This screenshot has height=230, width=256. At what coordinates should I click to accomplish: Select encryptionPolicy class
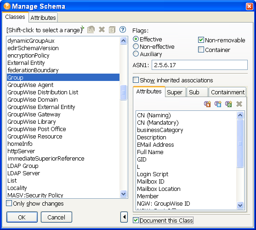point(63,55)
